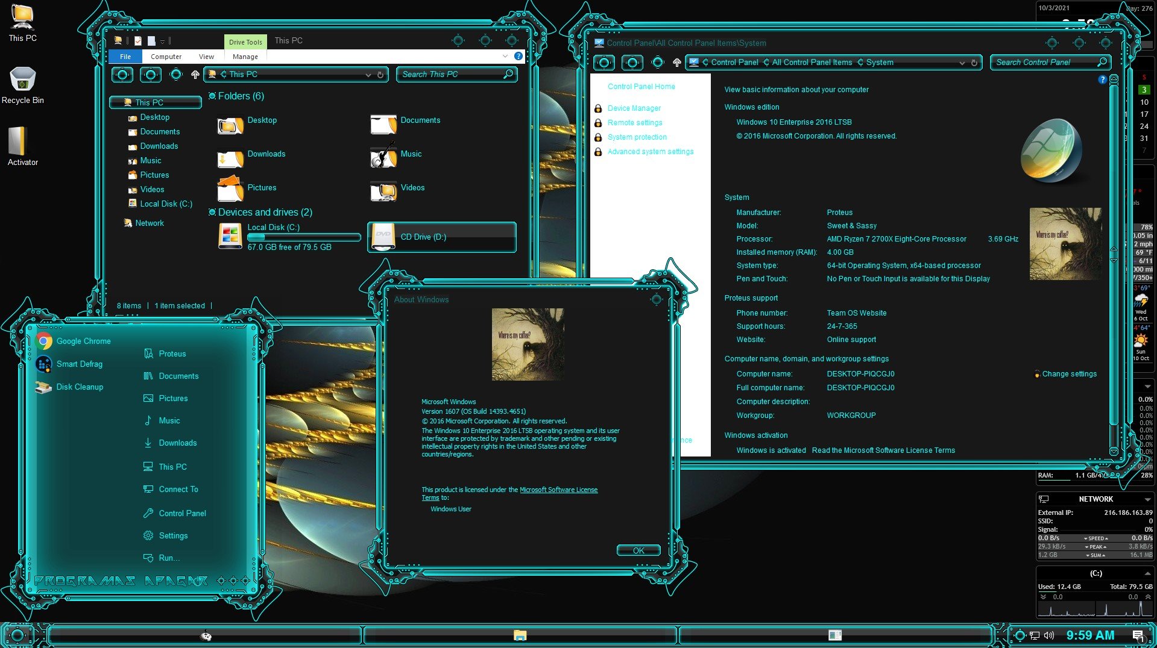
Task: Select Drive Tools contextual tab
Action: tap(245, 42)
